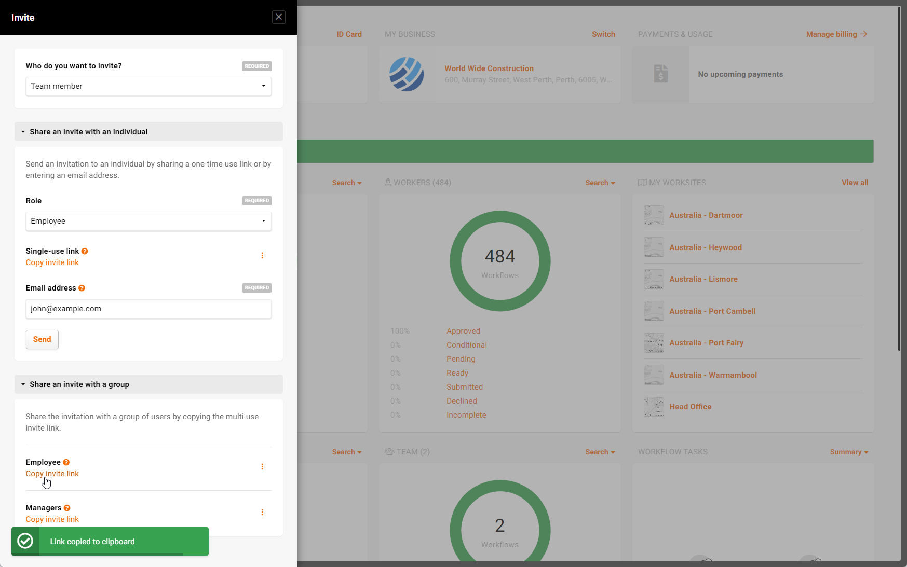Screen dimensions: 907x567
Task: Open Australia - Port Cambell worksite
Action: click(x=712, y=311)
